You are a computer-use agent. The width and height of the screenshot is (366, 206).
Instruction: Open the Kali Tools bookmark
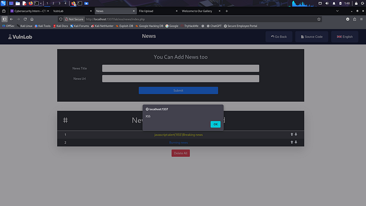[42, 26]
